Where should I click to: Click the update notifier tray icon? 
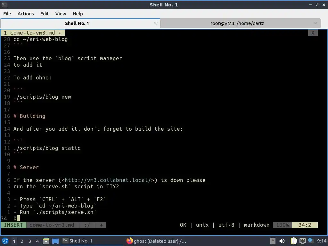coord(310,241)
